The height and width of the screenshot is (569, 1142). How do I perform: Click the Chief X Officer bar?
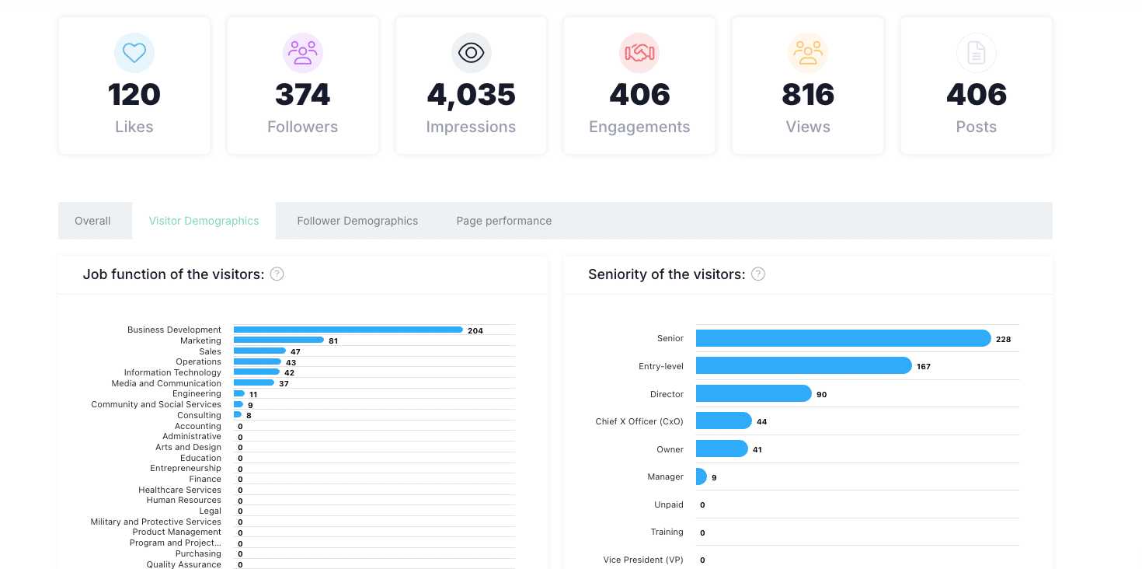coord(723,421)
